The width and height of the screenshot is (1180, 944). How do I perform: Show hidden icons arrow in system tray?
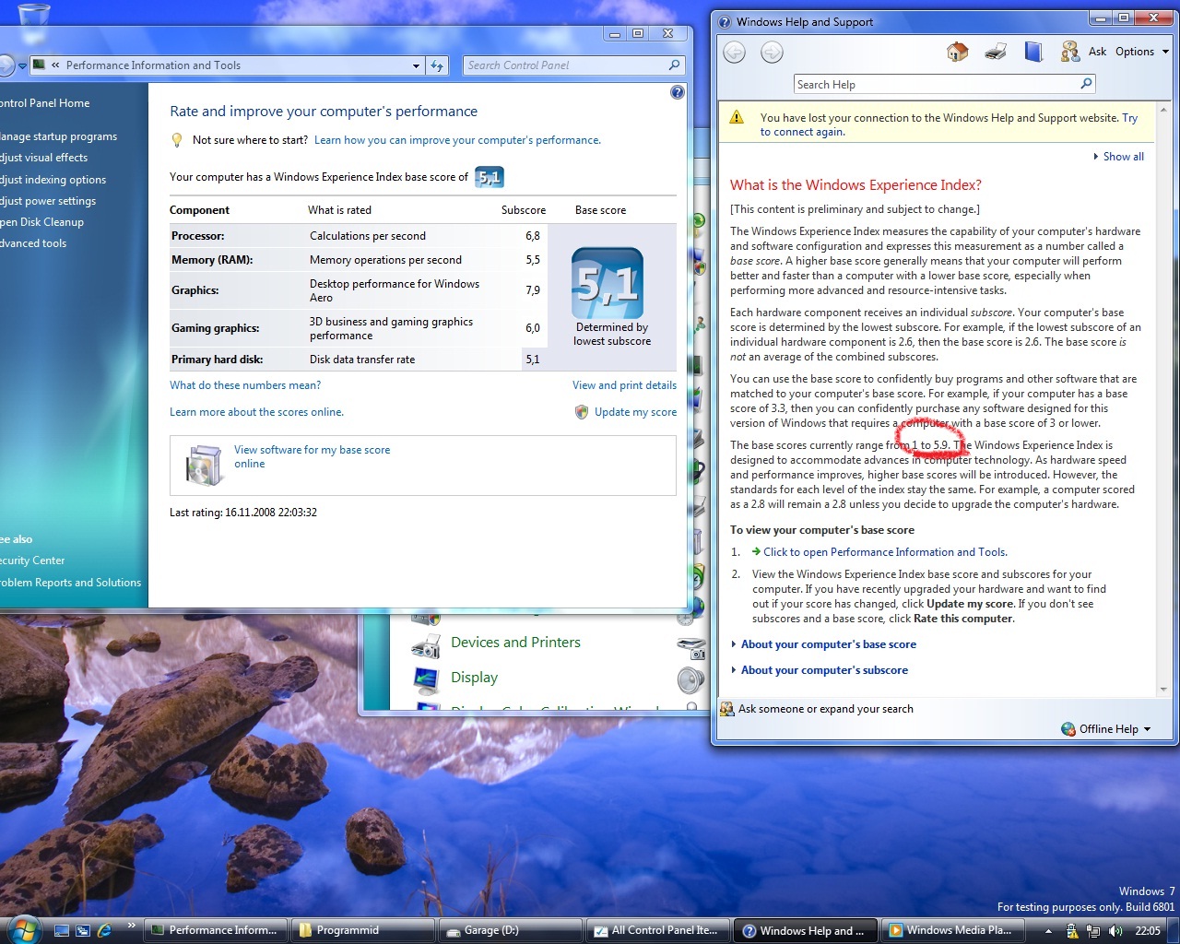point(1048,931)
